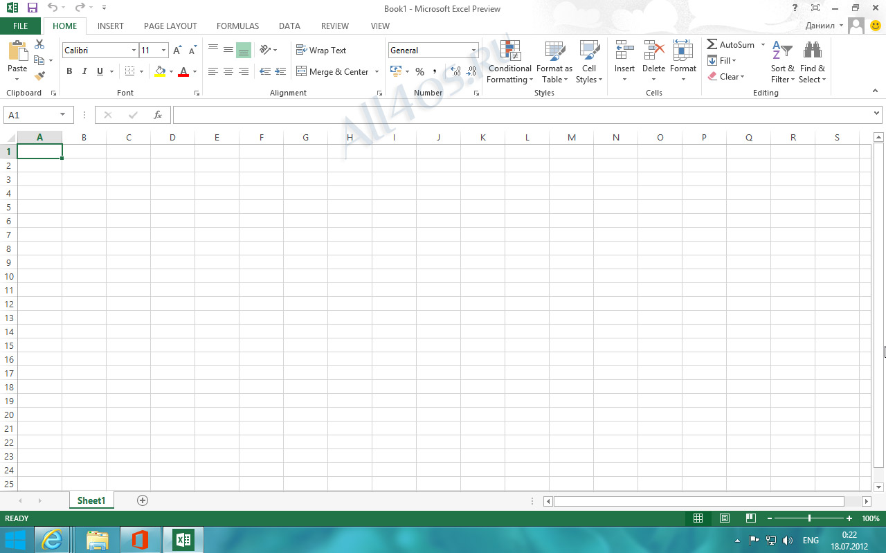886x553 pixels.
Task: Click the Delete cells icon
Action: 653,51
